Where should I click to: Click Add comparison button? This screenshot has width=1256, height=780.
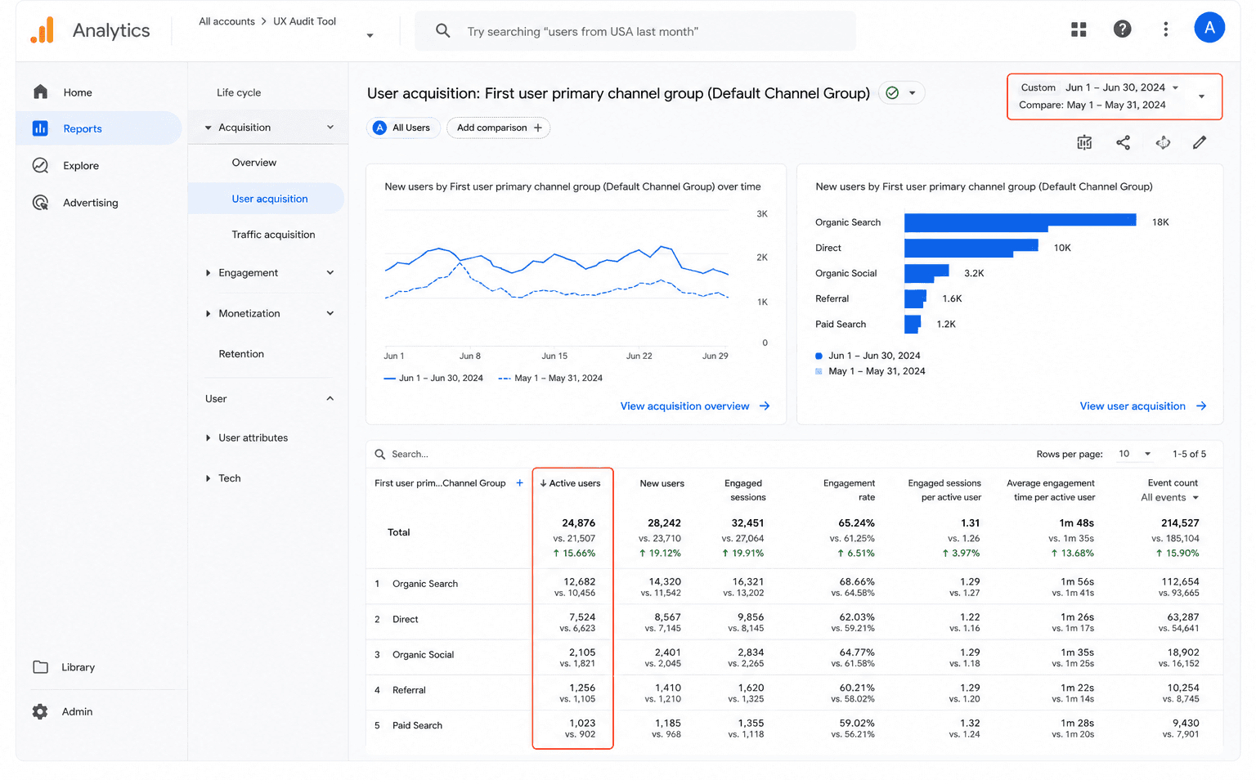pos(499,128)
